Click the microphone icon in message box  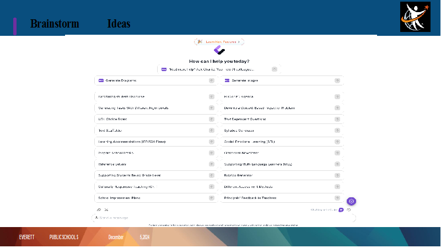[x=96, y=218]
